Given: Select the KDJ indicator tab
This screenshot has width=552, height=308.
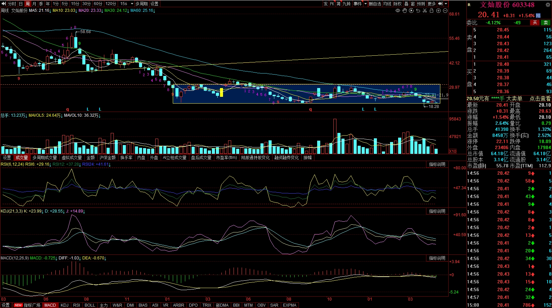Looking at the screenshot, I should click(x=64, y=305).
